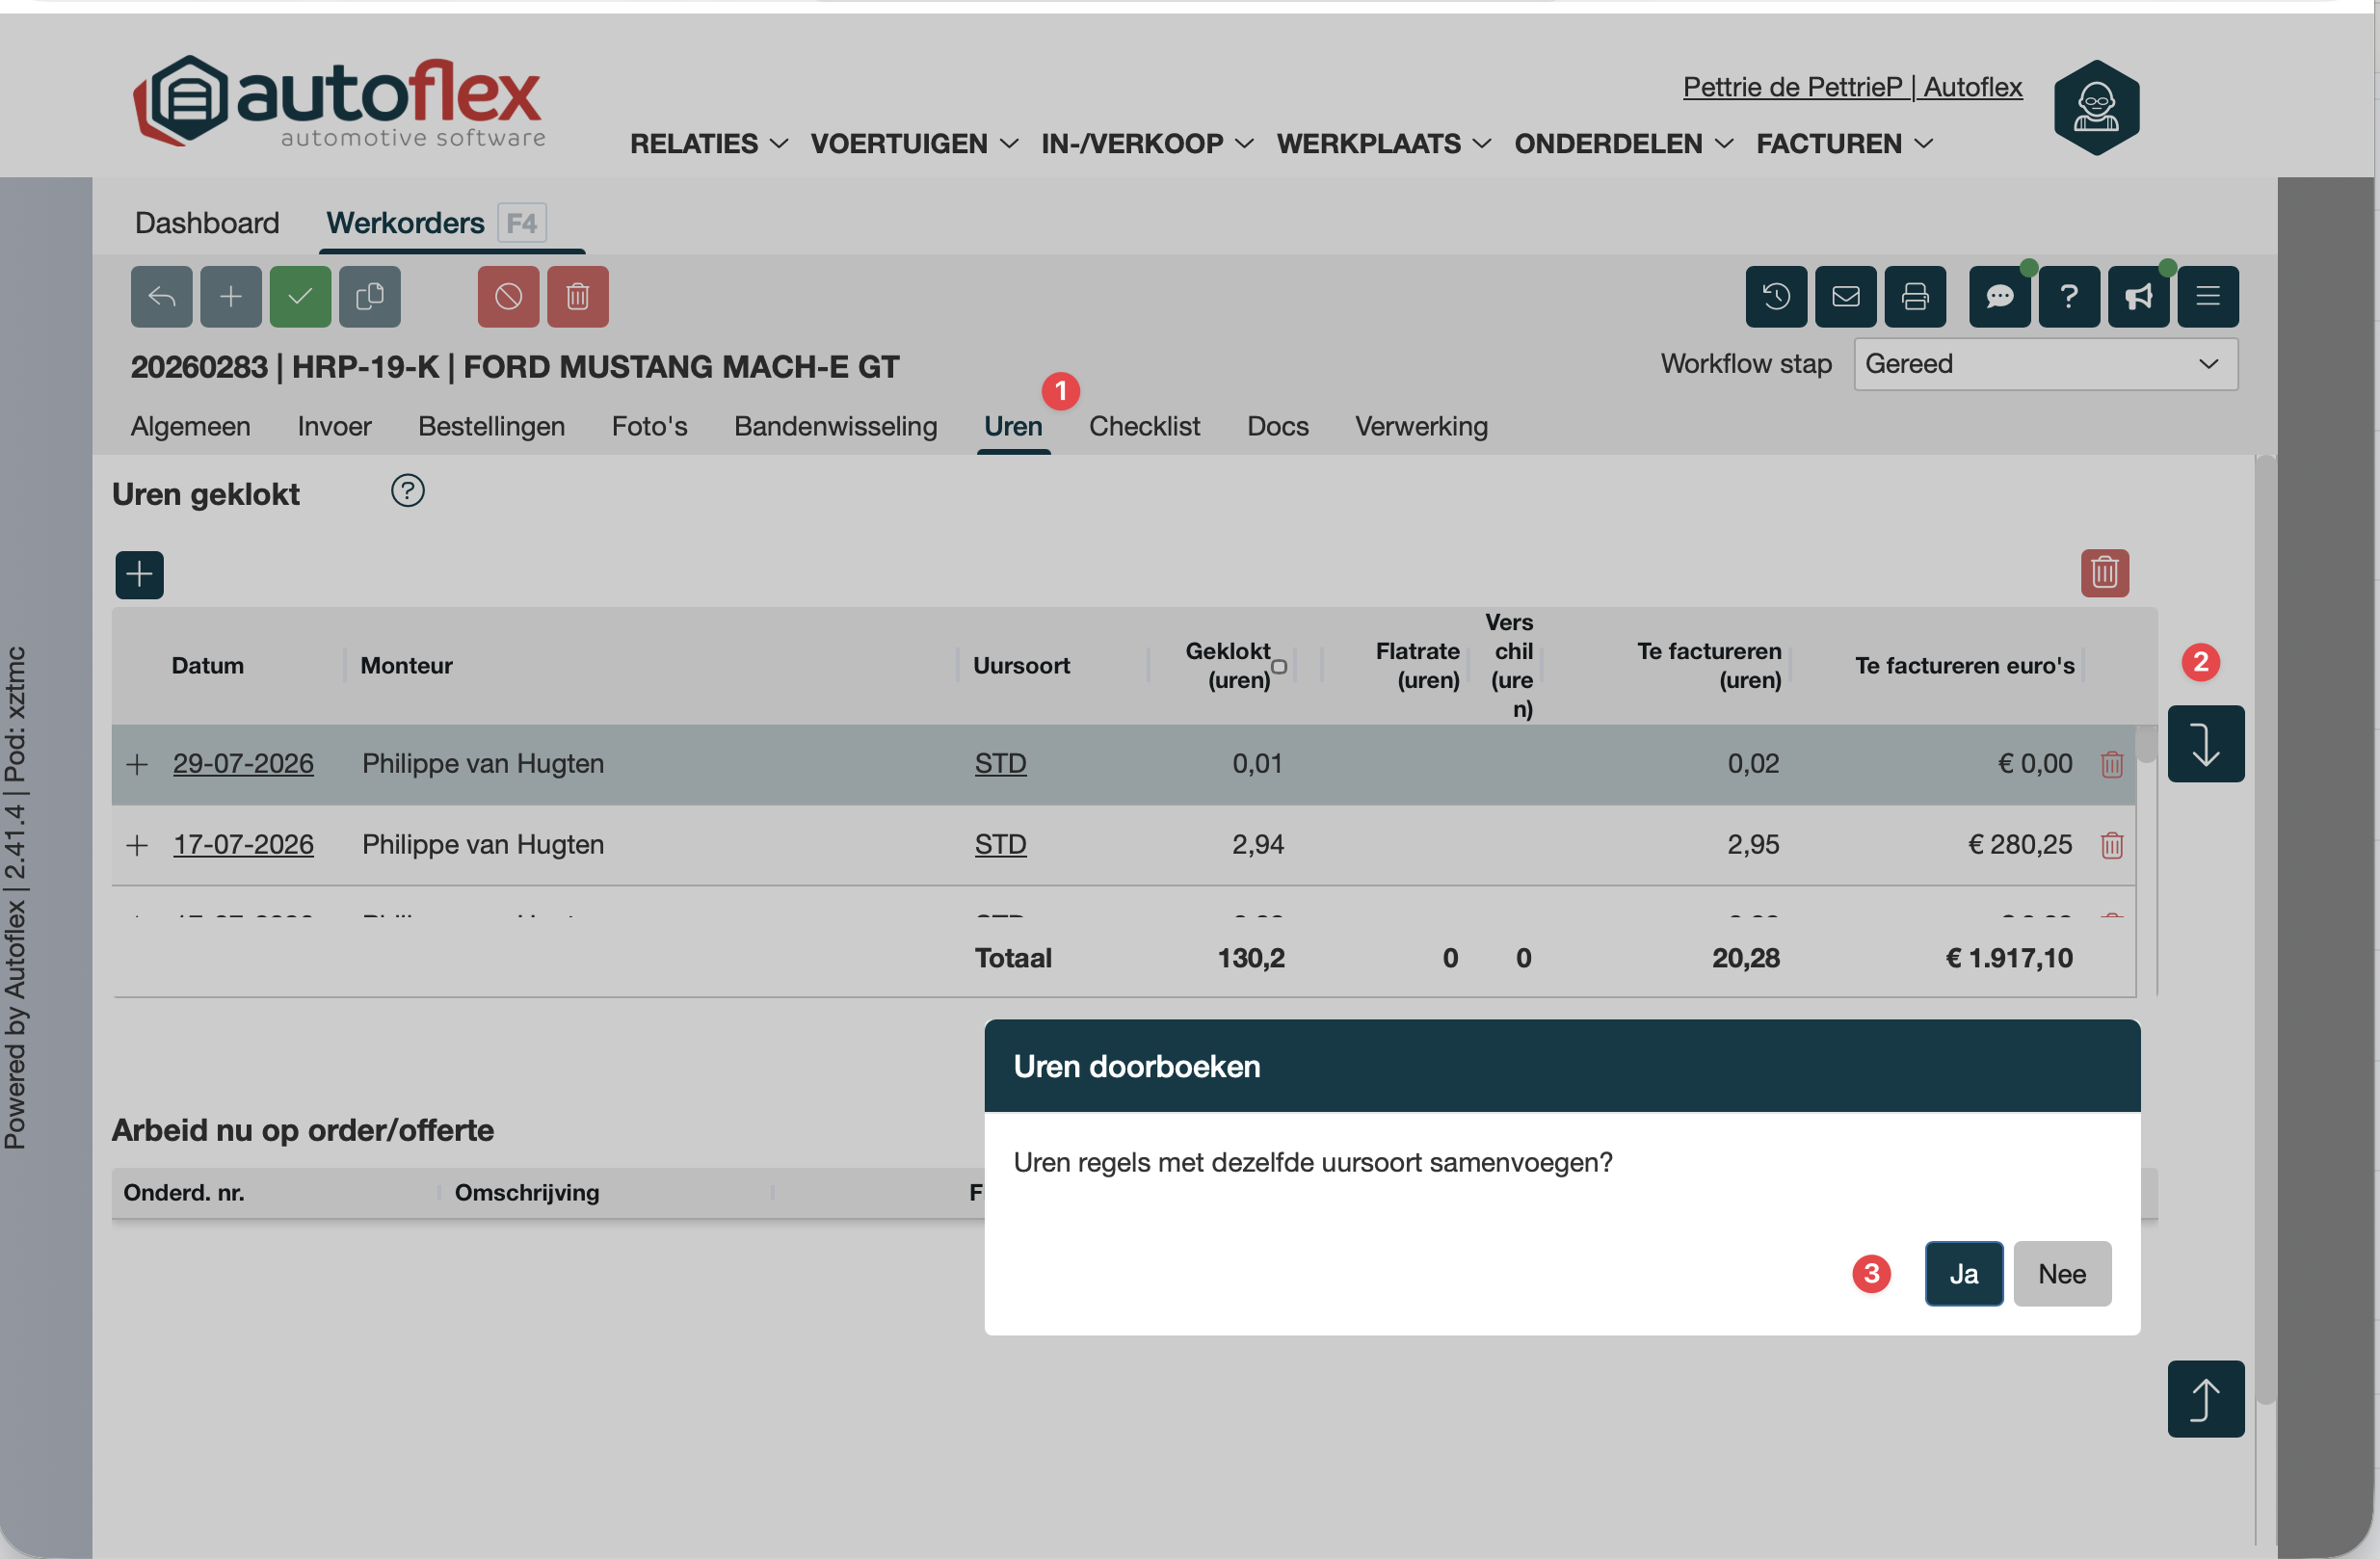This screenshot has width=2380, height=1559.
Task: Open the RELATIES menu
Action: pyautogui.click(x=708, y=144)
